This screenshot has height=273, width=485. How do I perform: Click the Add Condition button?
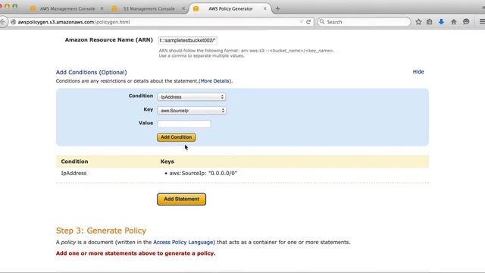pyautogui.click(x=176, y=137)
